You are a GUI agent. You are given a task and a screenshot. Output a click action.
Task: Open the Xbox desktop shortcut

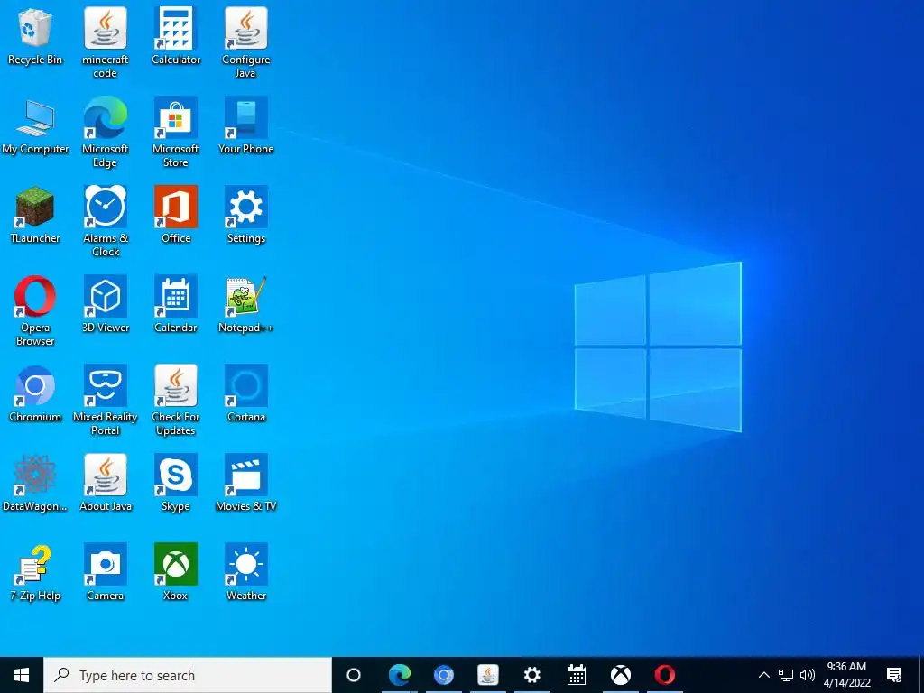click(x=176, y=573)
